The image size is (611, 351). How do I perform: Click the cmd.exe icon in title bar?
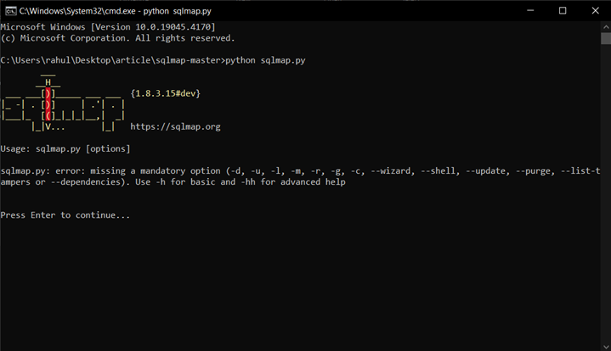tap(9, 10)
